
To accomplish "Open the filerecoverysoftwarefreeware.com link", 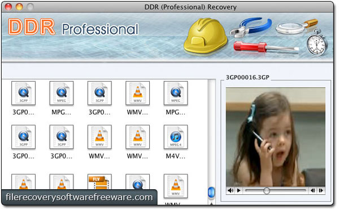I will (79, 197).
